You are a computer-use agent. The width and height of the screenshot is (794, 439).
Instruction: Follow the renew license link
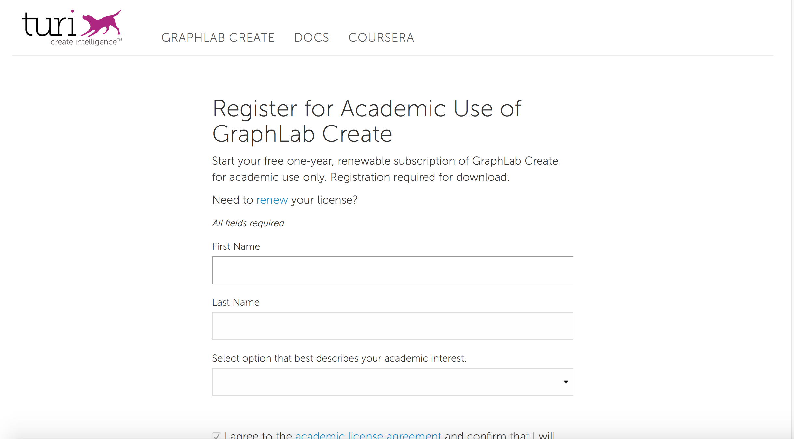[272, 200]
